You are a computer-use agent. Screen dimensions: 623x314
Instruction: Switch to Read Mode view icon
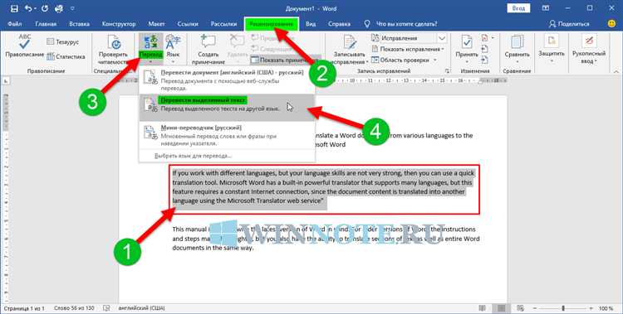(483, 308)
